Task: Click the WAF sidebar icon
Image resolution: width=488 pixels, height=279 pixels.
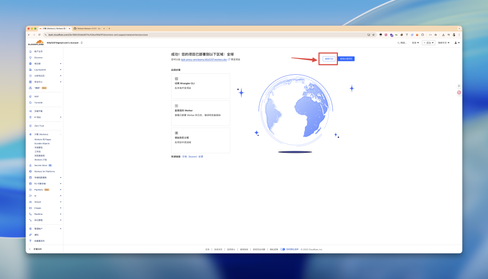Action: [30, 97]
